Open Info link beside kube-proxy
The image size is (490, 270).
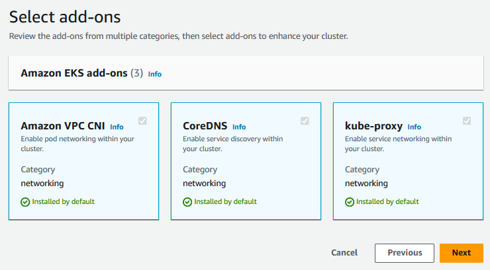(x=414, y=127)
